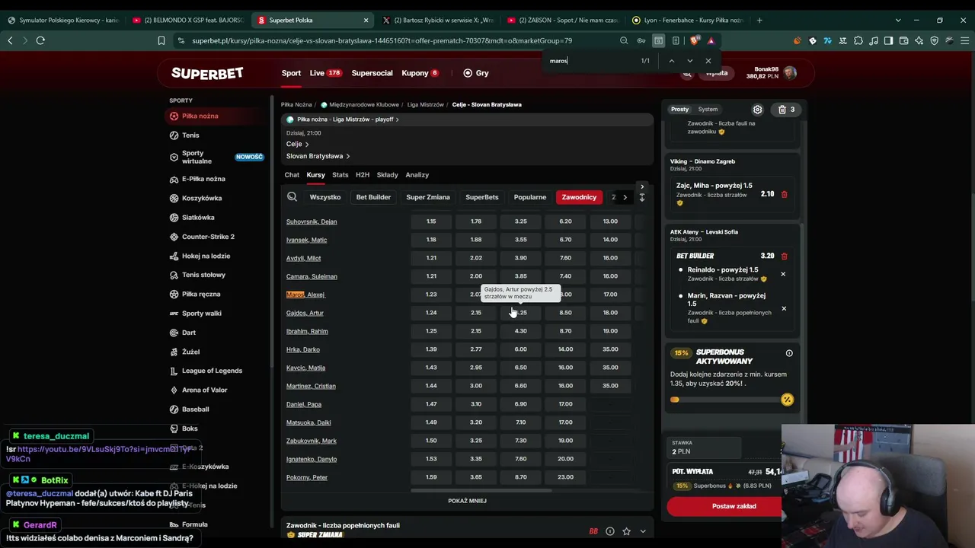Delete the Zajc, Miha bet

784,194
